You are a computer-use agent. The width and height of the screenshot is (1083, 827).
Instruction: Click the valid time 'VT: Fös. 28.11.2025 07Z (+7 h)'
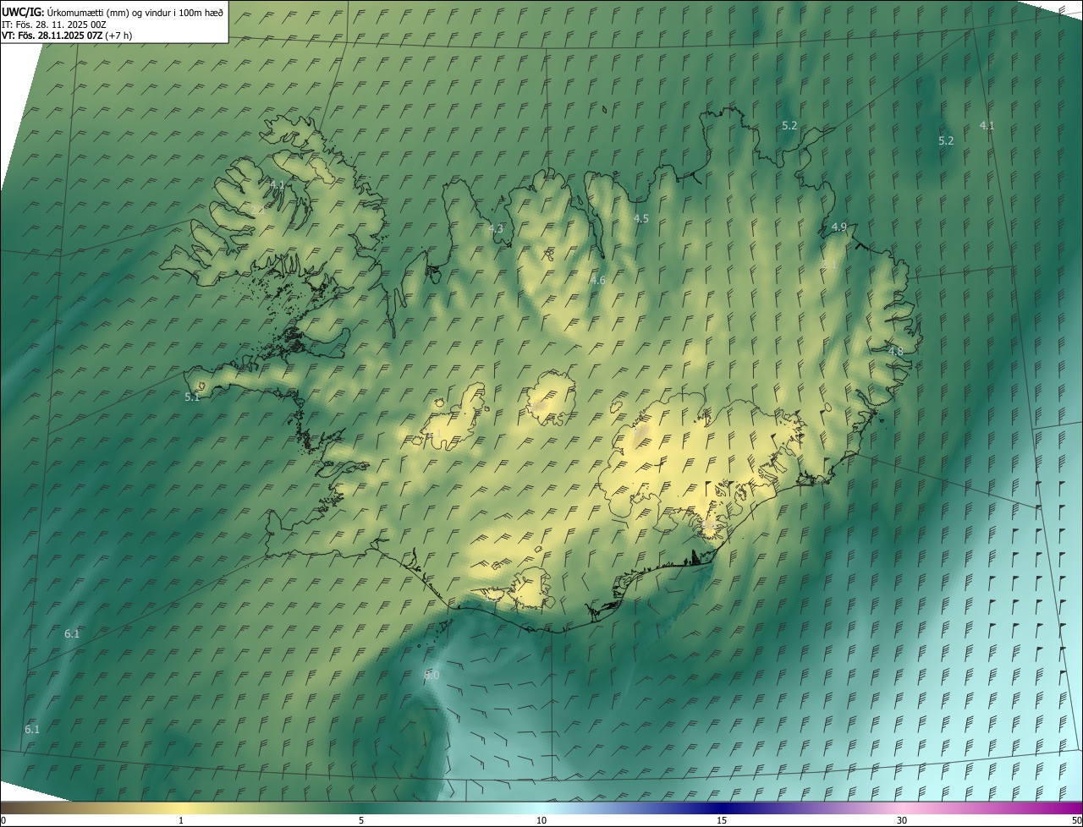[67, 36]
